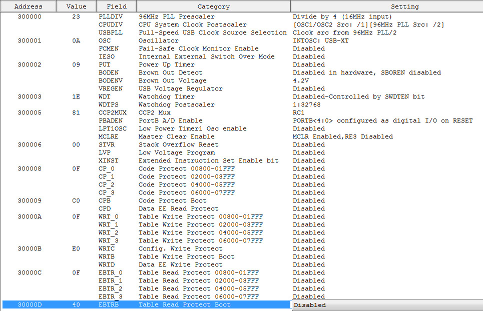The image size is (483, 311).
Task: Click the address 300003 cell
Action: (30, 96)
